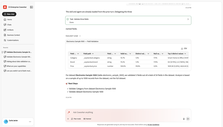223x127 pixels.
Task: Click the 99.8% distinct values cell
Action: pyautogui.click(x=138, y=66)
